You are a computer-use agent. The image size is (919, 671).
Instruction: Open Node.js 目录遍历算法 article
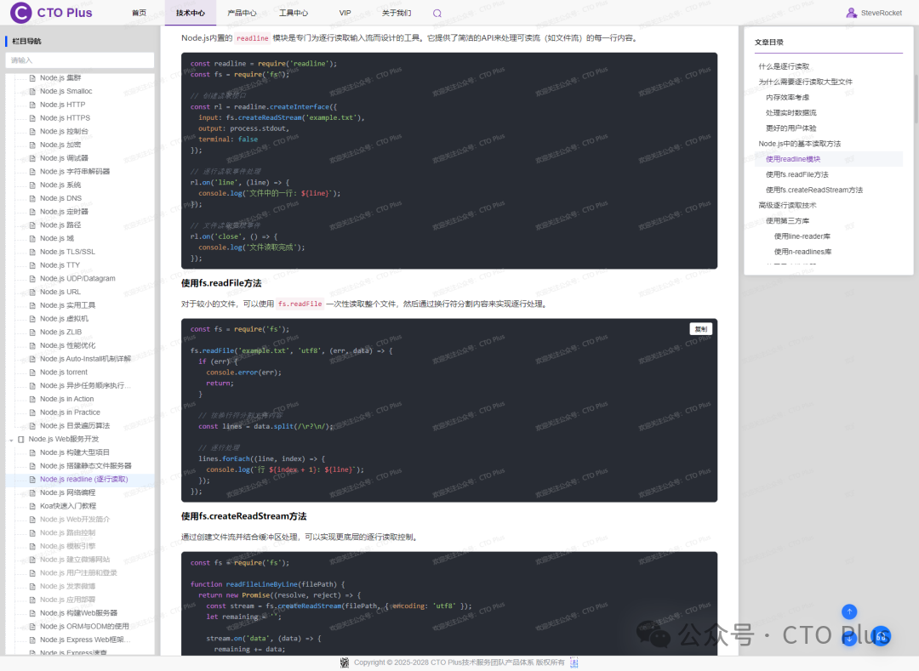pos(74,426)
